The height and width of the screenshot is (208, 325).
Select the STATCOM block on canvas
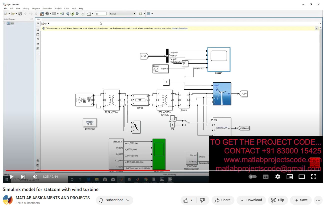(x=222, y=128)
